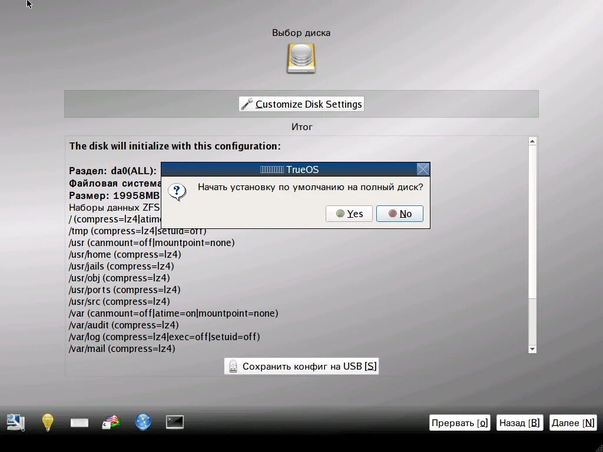Click the line /usr/obj (compress=lz4)
Screen dimensions: 603x452
tap(119, 278)
